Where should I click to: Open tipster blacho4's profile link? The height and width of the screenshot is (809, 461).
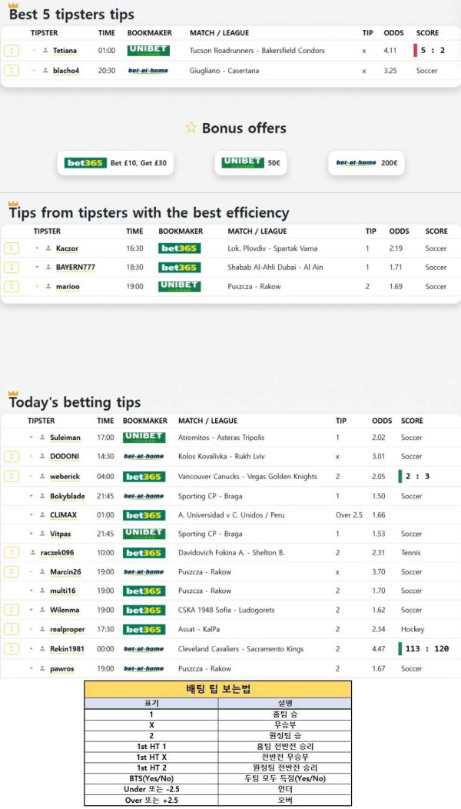click(66, 71)
